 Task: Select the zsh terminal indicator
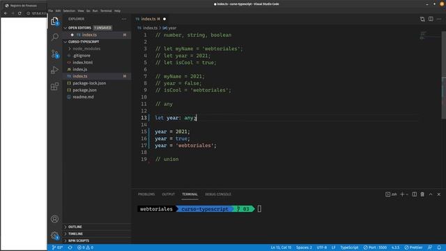click(x=391, y=194)
